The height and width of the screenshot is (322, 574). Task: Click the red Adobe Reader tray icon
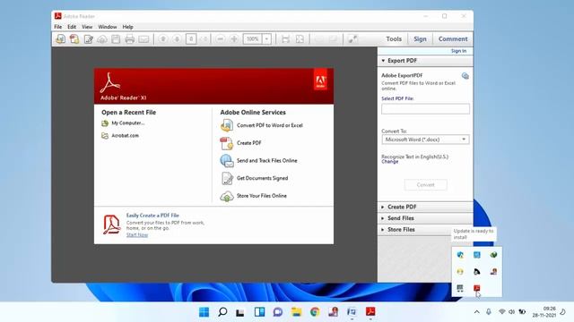[x=476, y=288]
